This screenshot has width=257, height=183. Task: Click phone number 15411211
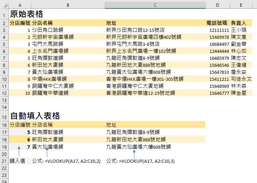pos(219,79)
